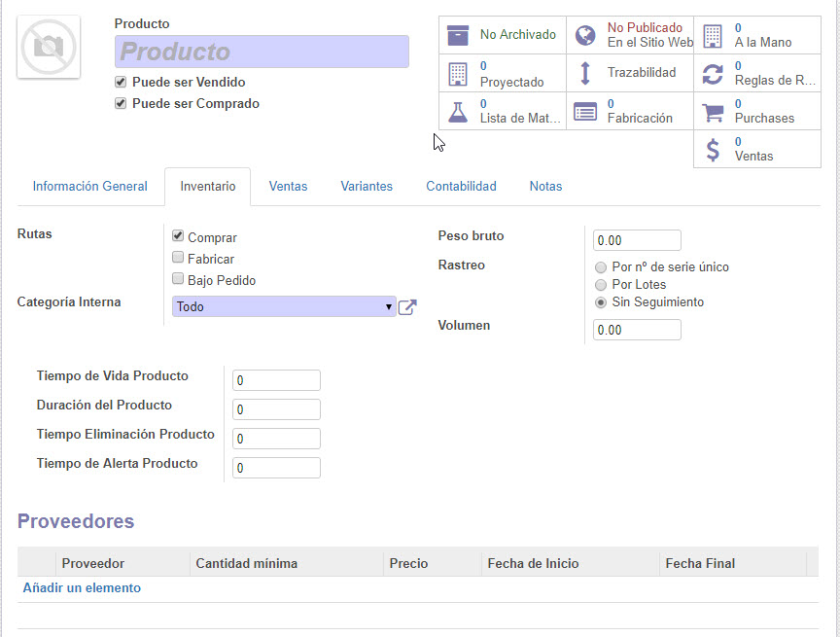The image size is (840, 637).
Task: Click the globe icon for website publishing
Action: coord(585,35)
